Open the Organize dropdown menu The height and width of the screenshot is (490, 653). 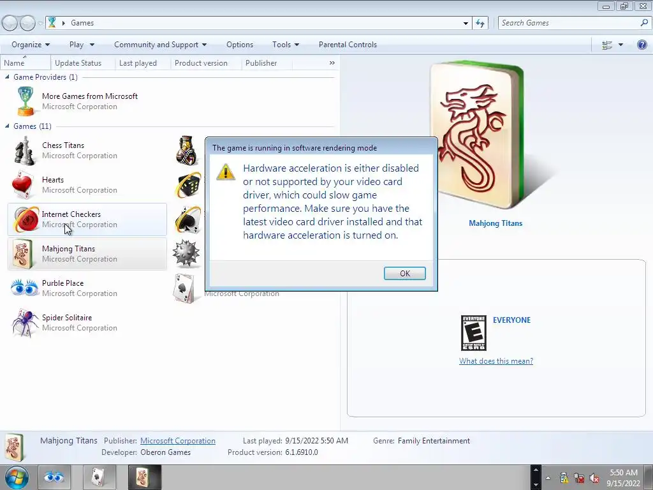[31, 45]
